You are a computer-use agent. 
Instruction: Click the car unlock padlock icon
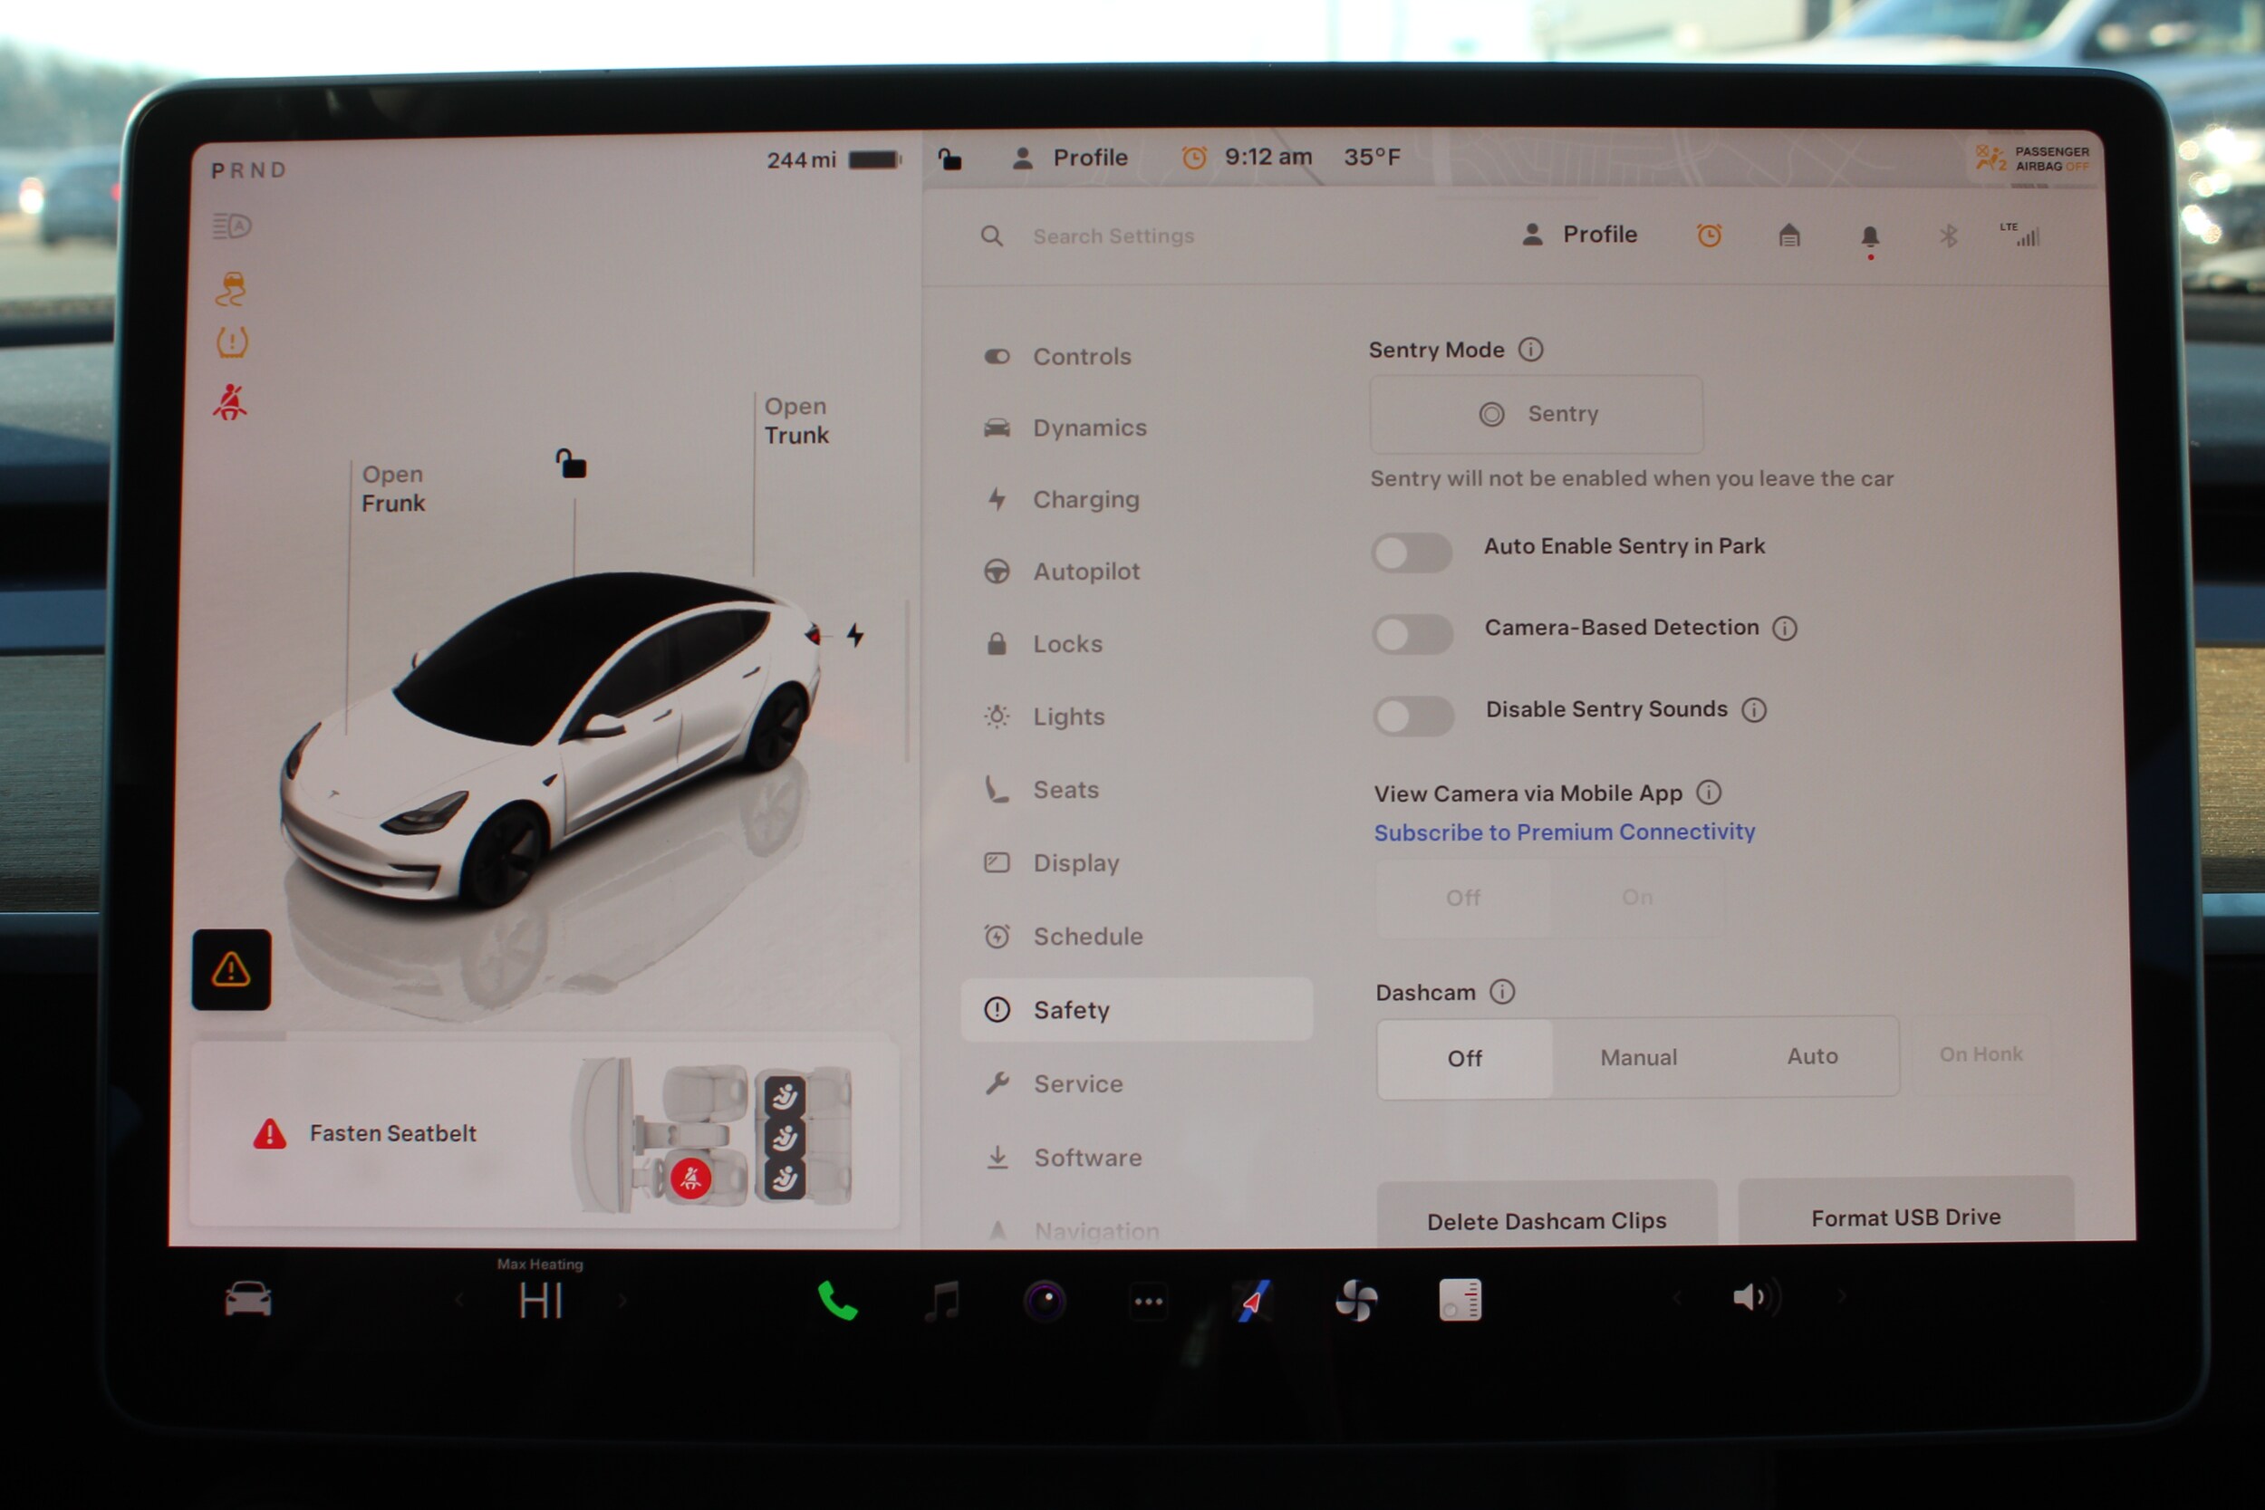pyautogui.click(x=571, y=464)
